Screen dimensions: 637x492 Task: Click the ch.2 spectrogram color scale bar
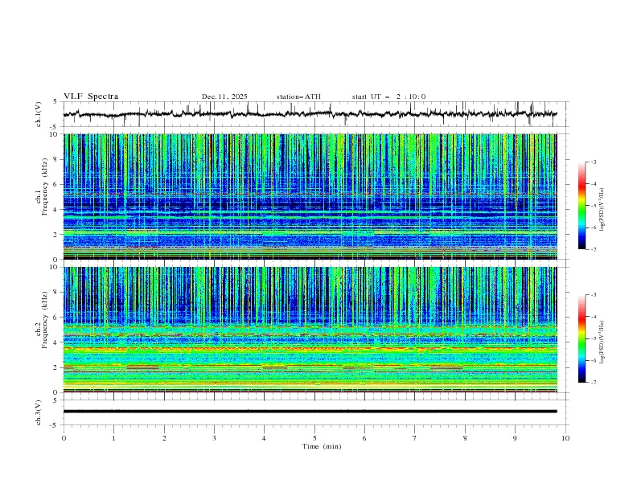pos(582,338)
